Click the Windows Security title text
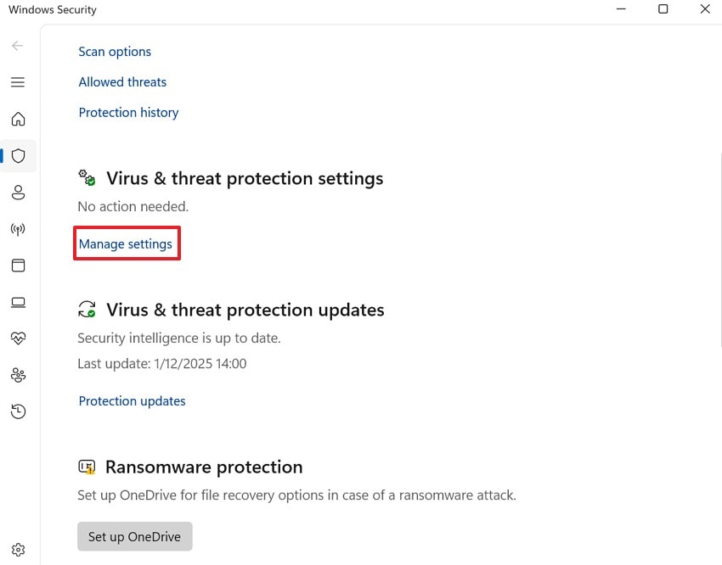722x565 pixels. point(52,9)
